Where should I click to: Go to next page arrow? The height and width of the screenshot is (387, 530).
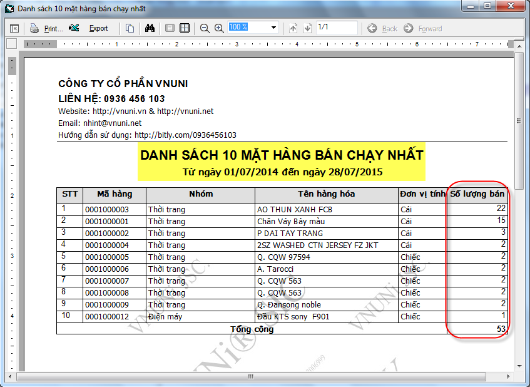coord(307,28)
